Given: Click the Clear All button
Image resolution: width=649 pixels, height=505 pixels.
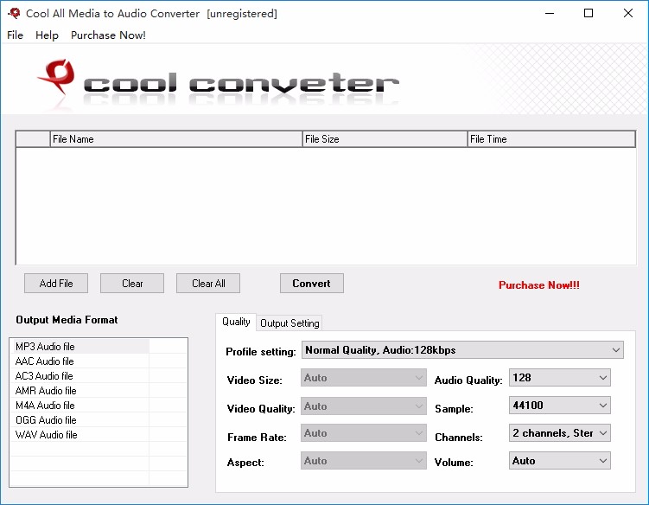Looking at the screenshot, I should point(208,284).
